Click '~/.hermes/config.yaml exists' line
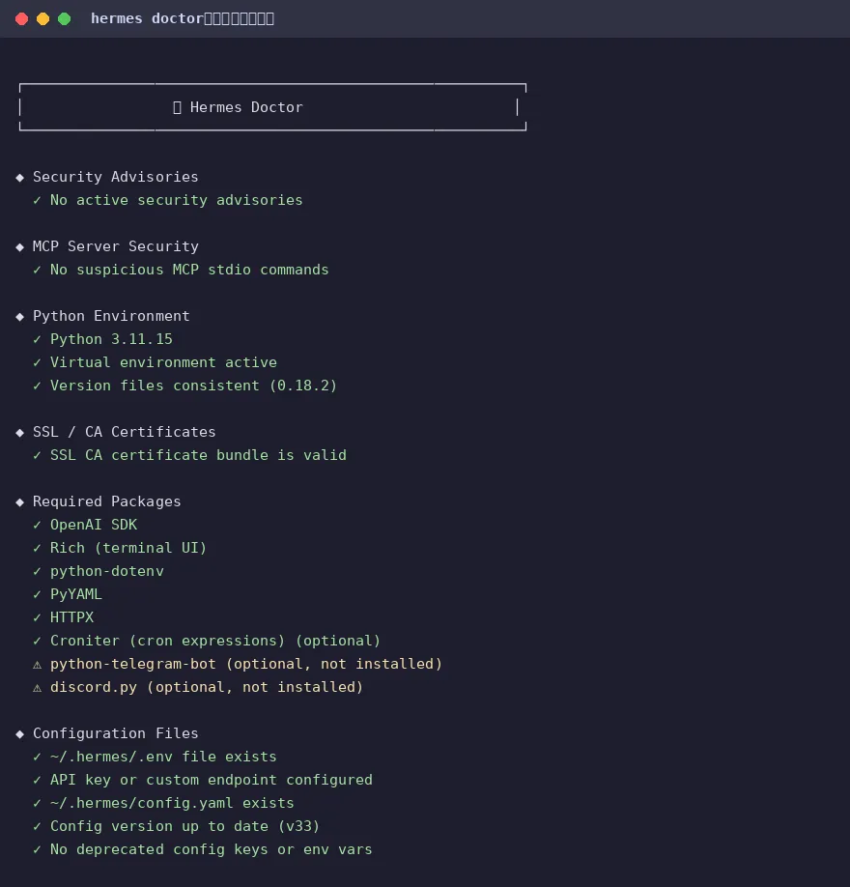850x887 pixels. pos(172,803)
